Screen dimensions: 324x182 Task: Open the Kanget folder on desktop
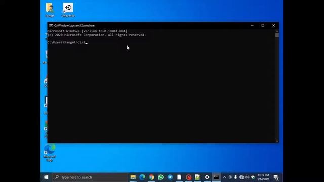(50, 10)
